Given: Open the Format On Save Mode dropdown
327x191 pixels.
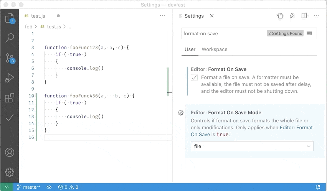Looking at the screenshot, I should click(x=252, y=146).
